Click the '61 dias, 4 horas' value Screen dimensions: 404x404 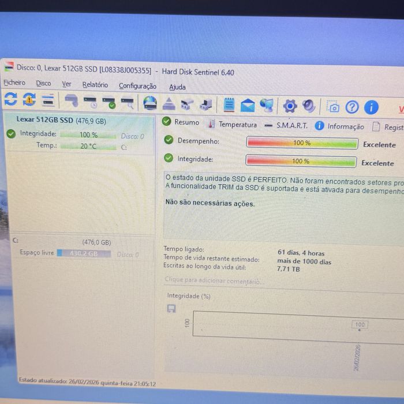301,253
